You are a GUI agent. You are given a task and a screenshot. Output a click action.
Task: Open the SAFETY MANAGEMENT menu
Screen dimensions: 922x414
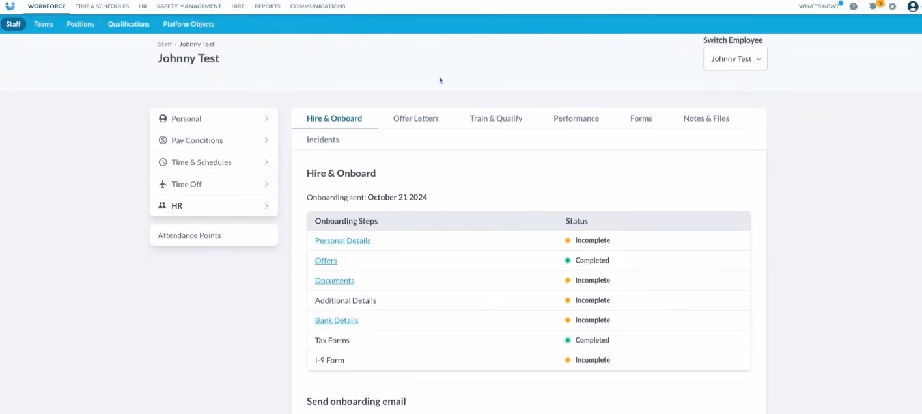pos(189,6)
